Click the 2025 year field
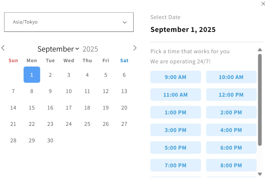This screenshot has height=181, width=265. tap(90, 49)
